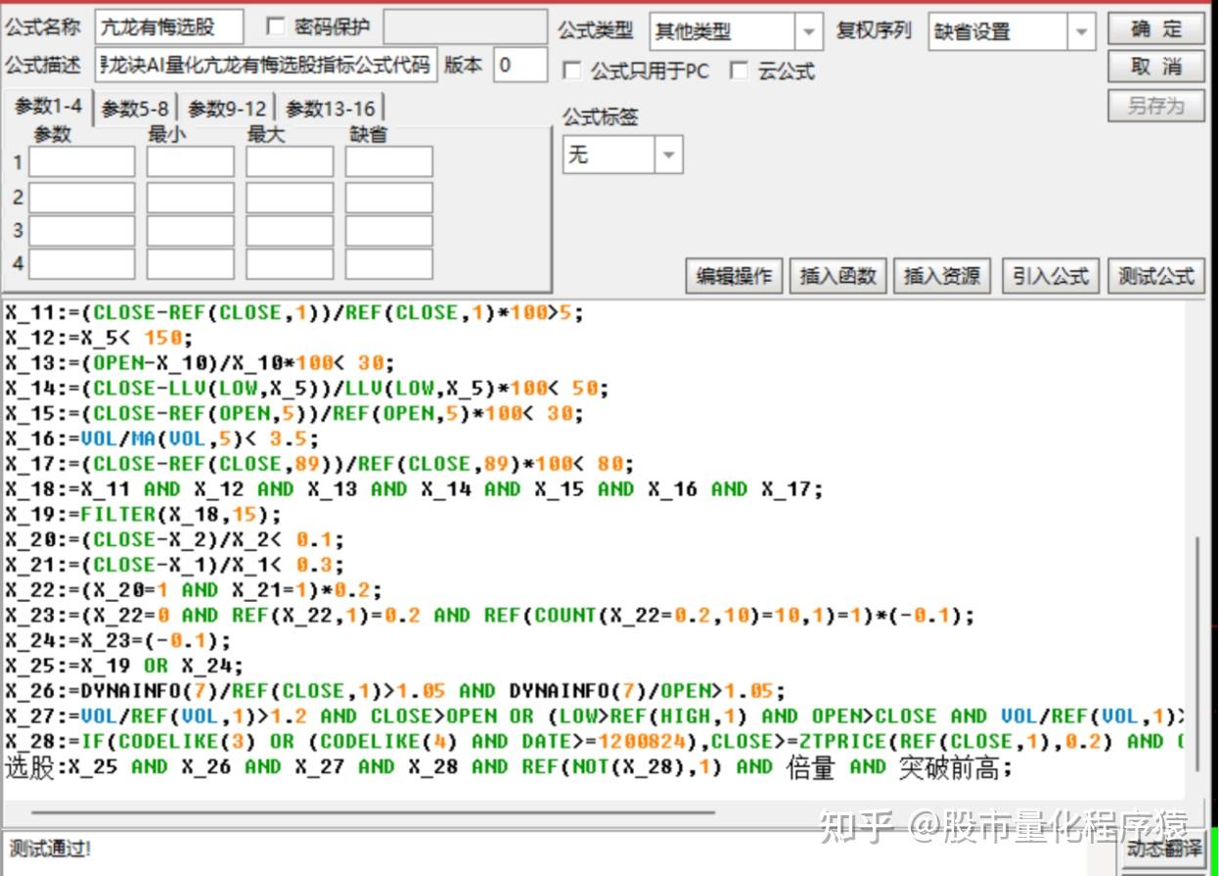Click the parameter 3 最大 field
Viewport: 1219px width, 876px height.
(290, 231)
